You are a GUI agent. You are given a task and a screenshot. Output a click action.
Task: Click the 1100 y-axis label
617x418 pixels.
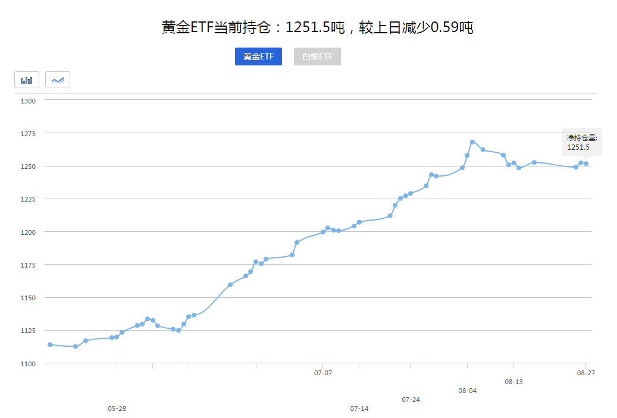28,364
